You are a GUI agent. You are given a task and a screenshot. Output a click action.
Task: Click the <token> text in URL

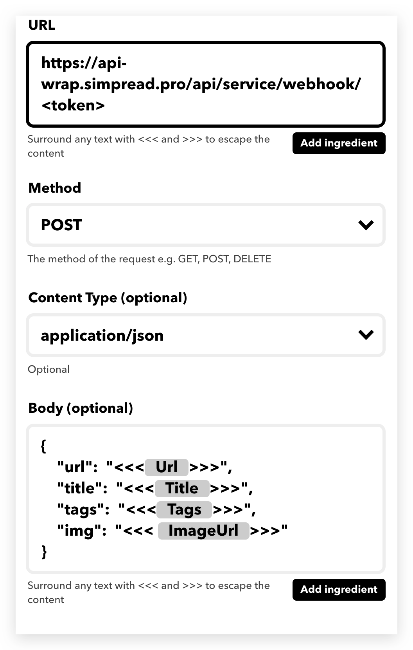[73, 105]
